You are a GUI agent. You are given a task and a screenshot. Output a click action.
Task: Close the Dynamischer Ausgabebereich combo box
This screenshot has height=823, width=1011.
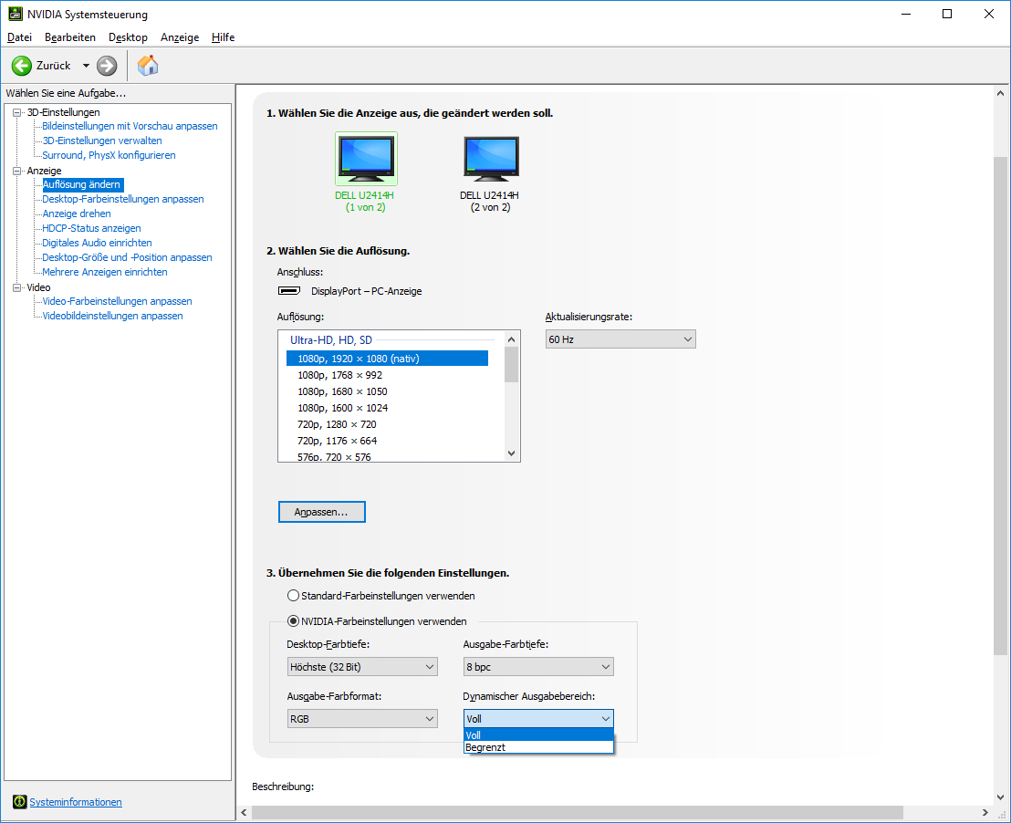point(538,718)
